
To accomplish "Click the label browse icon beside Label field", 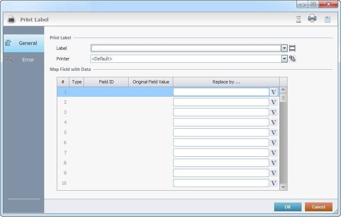I will click(x=292, y=48).
